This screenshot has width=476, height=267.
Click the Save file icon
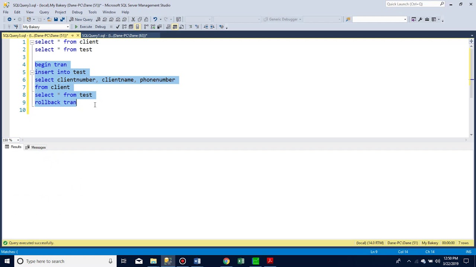tap(56, 19)
